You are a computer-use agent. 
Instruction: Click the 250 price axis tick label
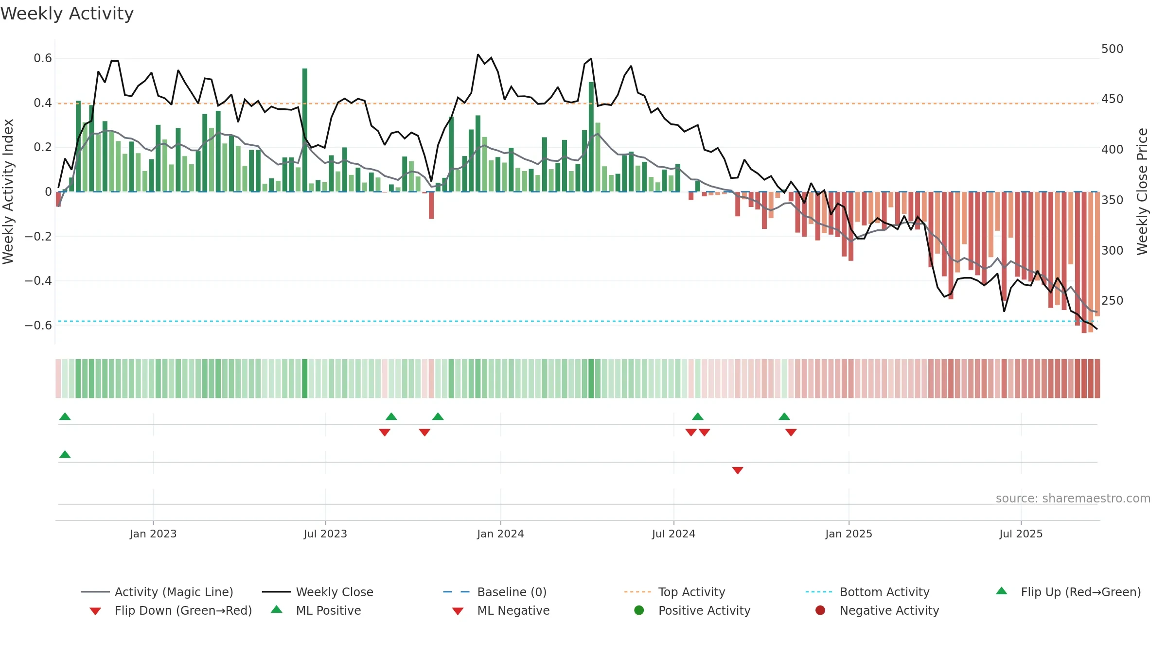tap(1112, 300)
